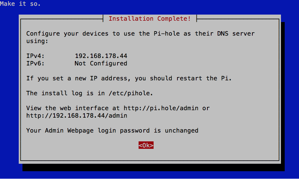
Task: Click the 'Configure your devices' sentence start
Action: [x=67, y=34]
